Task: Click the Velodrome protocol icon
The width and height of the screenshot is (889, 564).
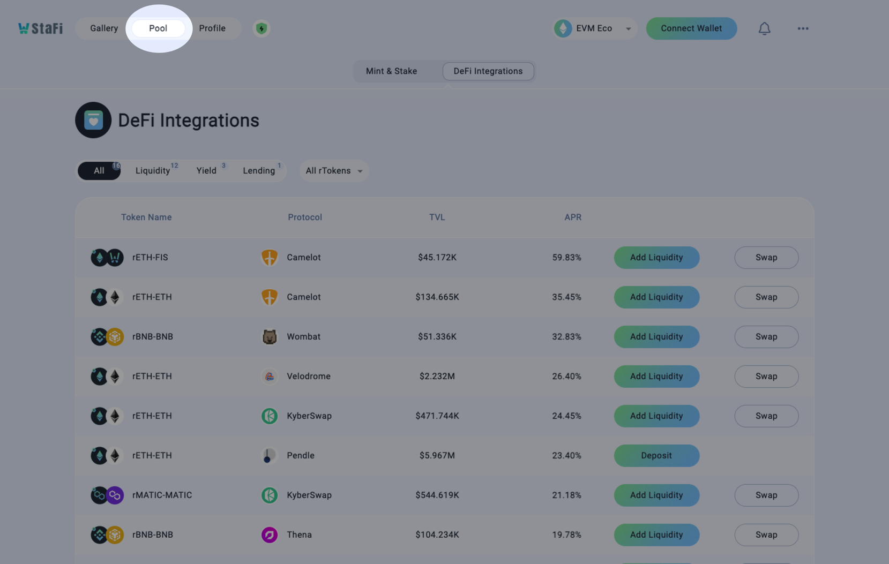Action: (x=269, y=377)
